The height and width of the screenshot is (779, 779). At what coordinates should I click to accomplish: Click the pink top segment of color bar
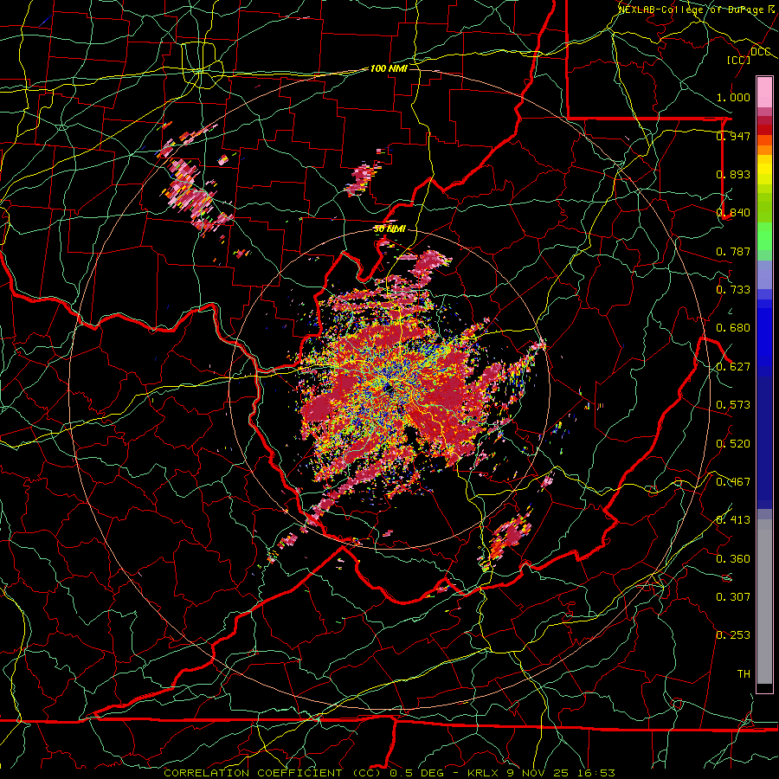(x=764, y=92)
